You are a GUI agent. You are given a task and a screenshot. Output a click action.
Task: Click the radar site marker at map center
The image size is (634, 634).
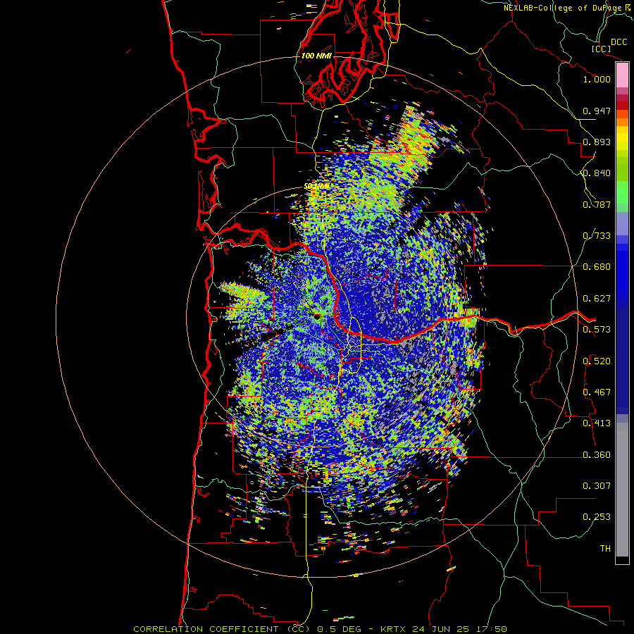pyautogui.click(x=318, y=316)
